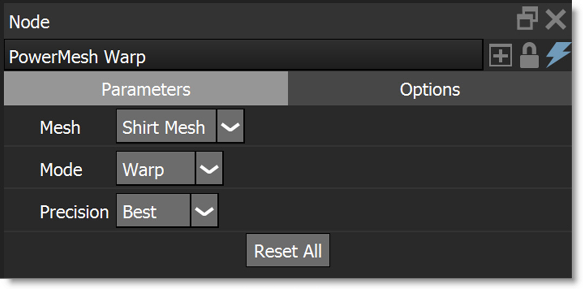Image resolution: width=583 pixels, height=289 pixels.
Task: Expand the Precision dropdown arrow
Action: (204, 212)
